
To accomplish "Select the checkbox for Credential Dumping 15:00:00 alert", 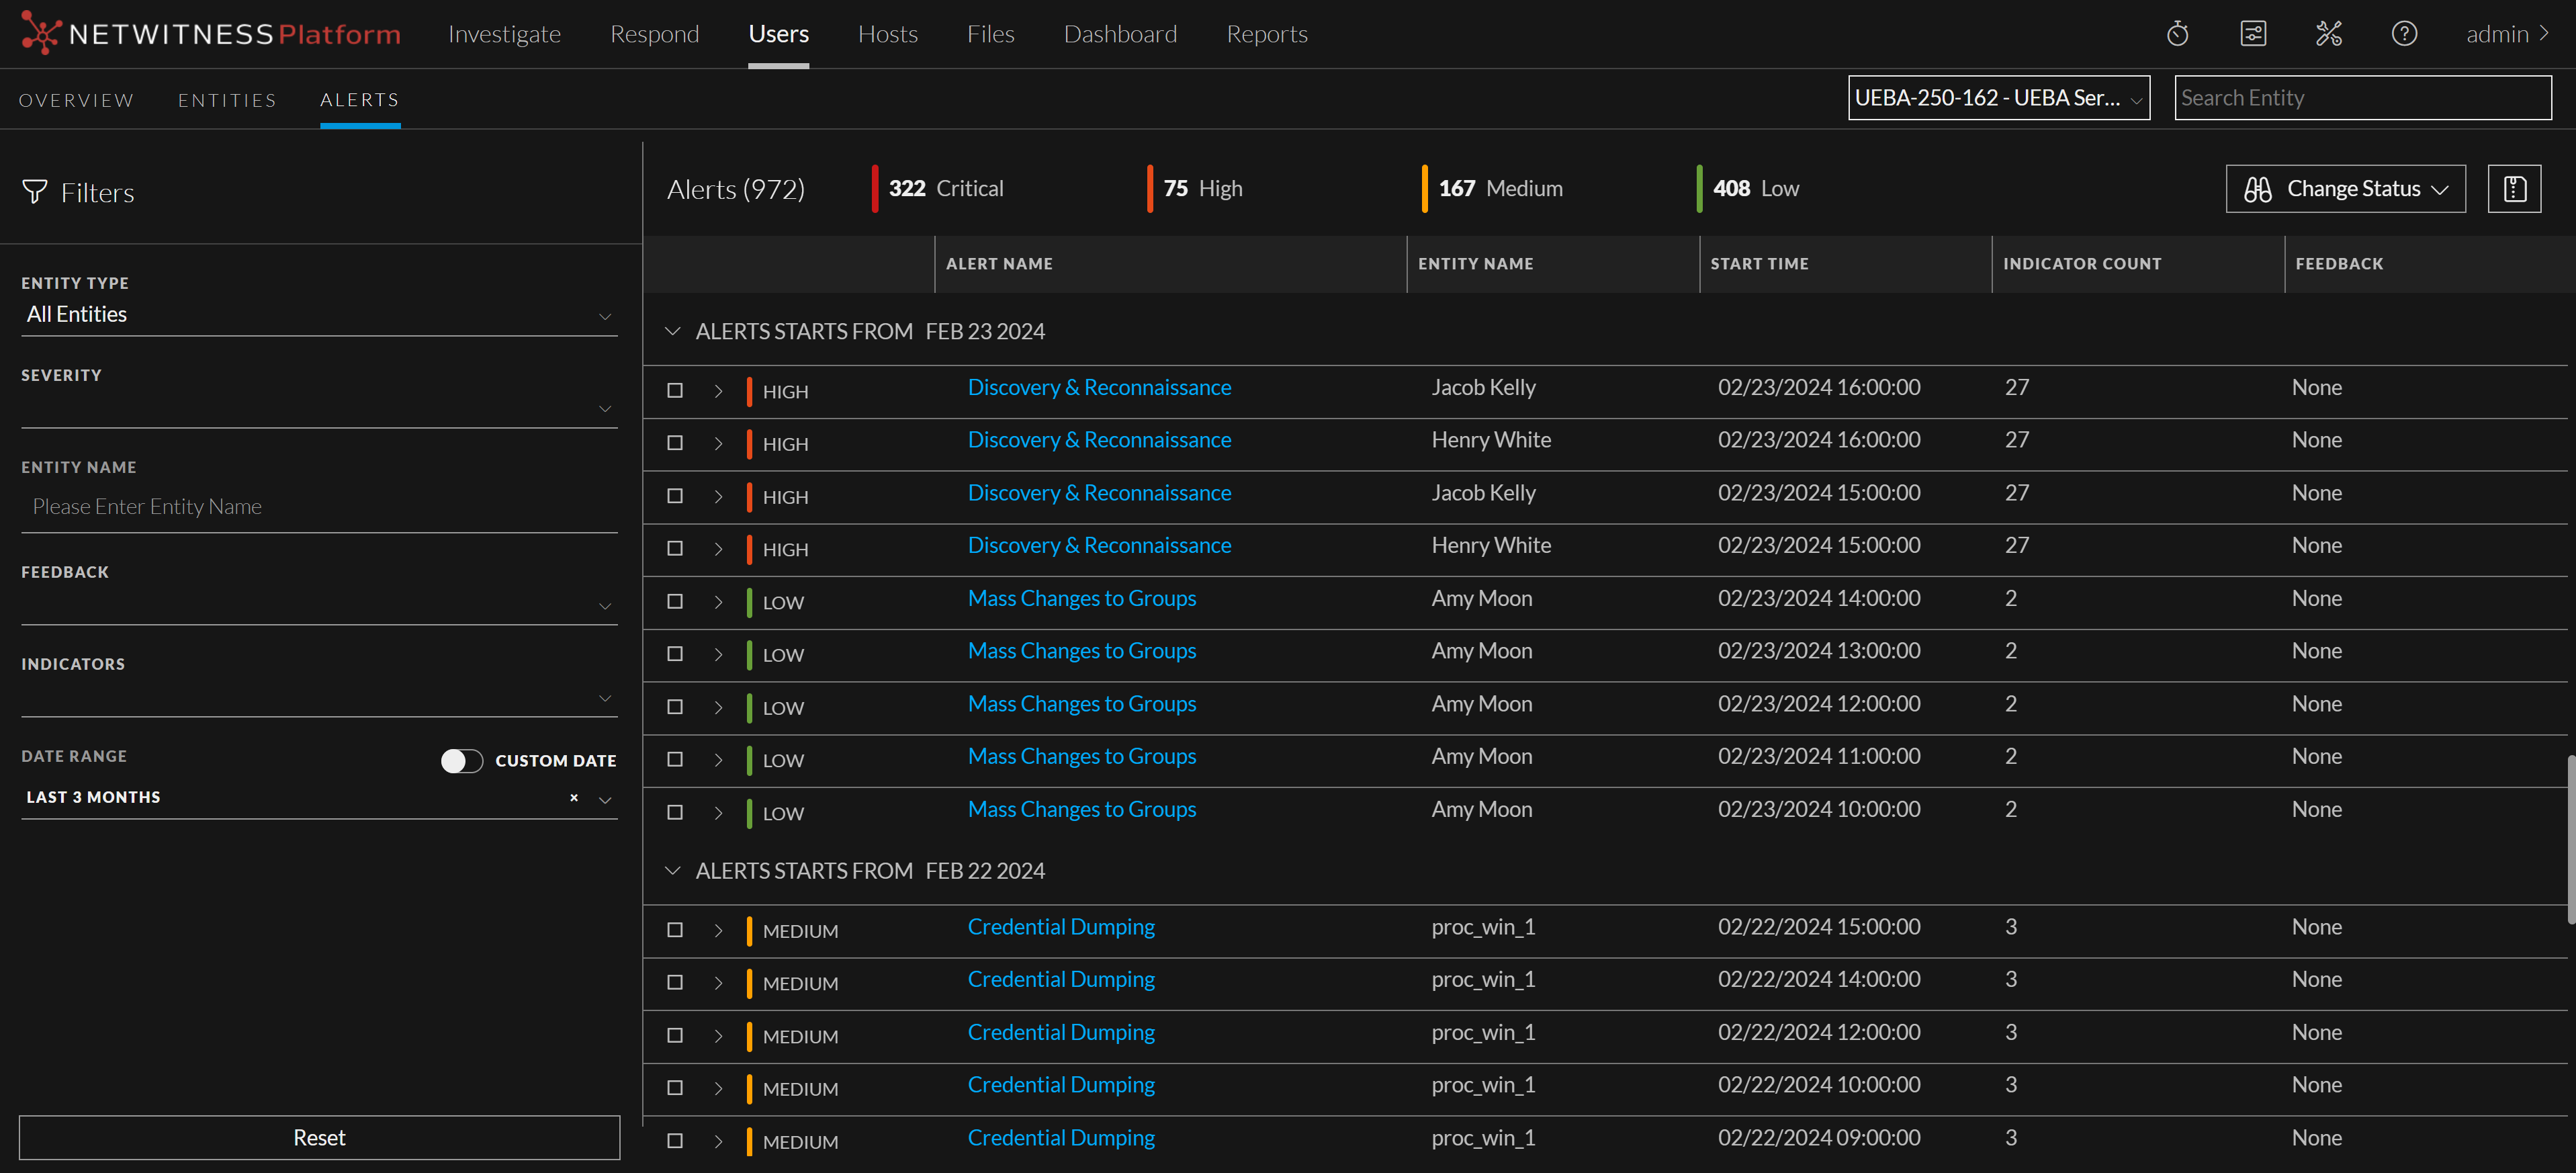I will [x=675, y=929].
